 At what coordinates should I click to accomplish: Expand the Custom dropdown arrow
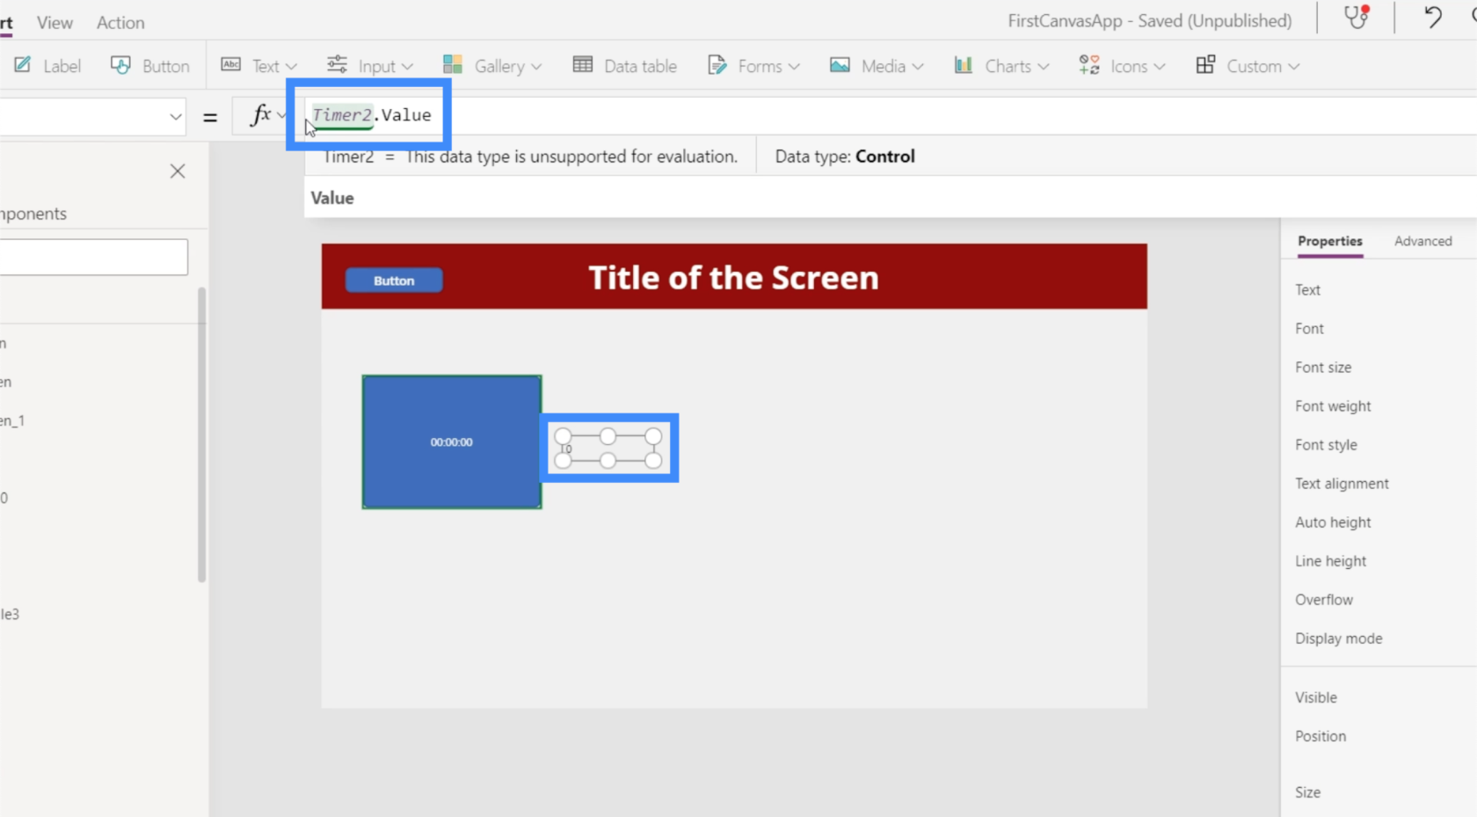pos(1293,67)
